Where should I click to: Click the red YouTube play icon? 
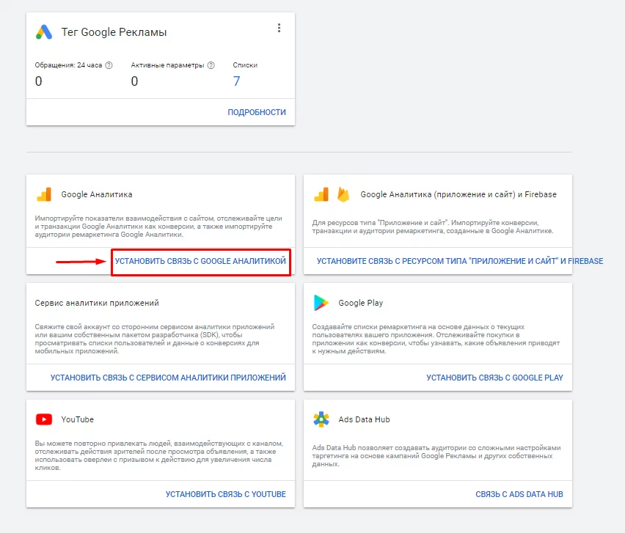pos(44,419)
